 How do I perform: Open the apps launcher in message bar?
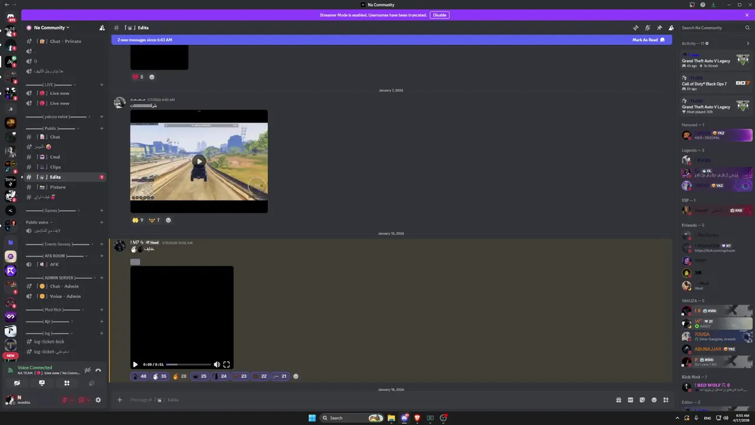click(666, 400)
